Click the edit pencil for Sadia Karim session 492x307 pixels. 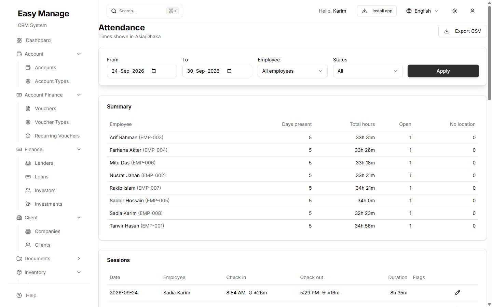coord(457,293)
